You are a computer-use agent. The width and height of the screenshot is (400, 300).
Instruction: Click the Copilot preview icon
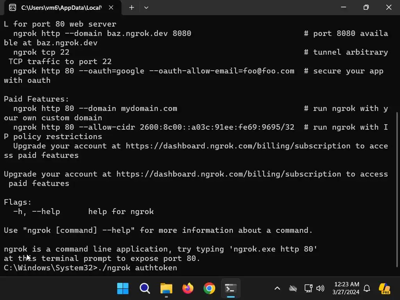click(384, 289)
